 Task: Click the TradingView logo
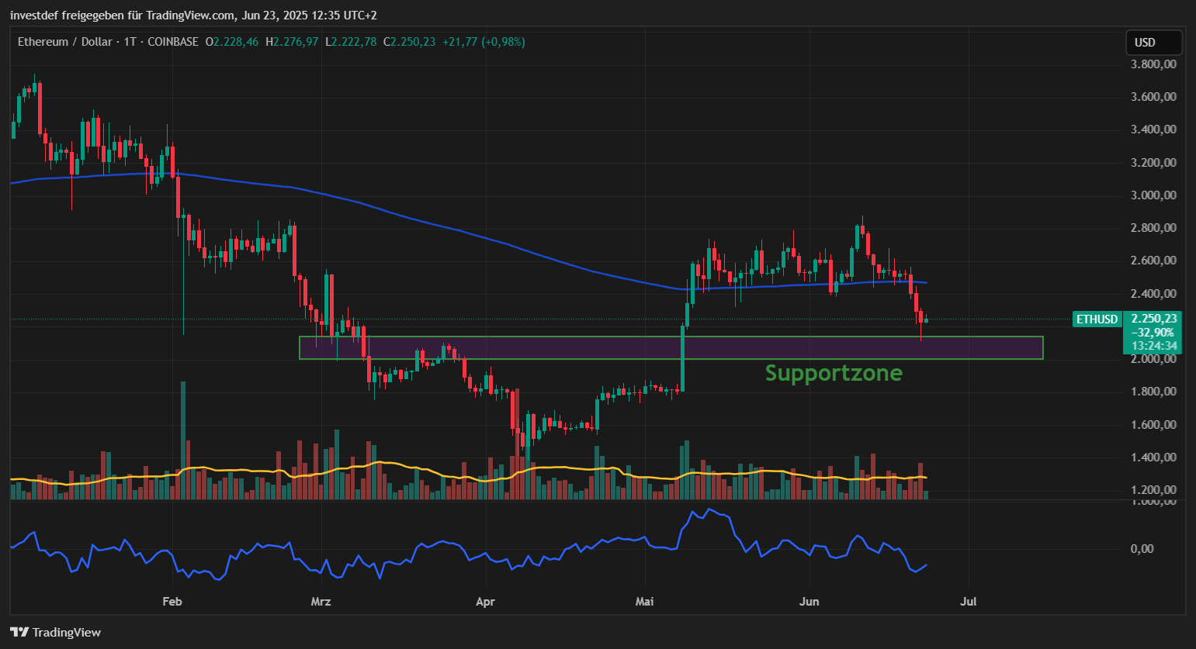56,632
